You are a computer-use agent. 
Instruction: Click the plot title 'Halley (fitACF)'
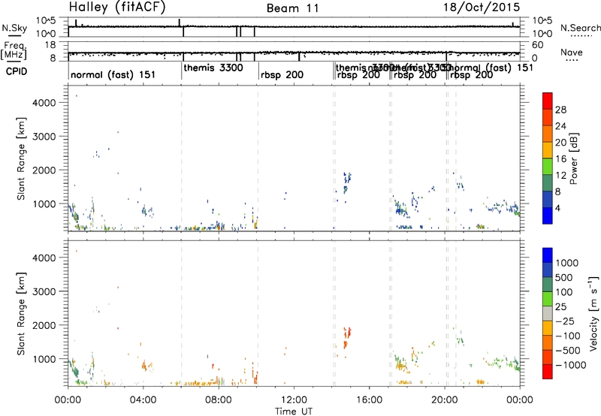click(x=117, y=8)
